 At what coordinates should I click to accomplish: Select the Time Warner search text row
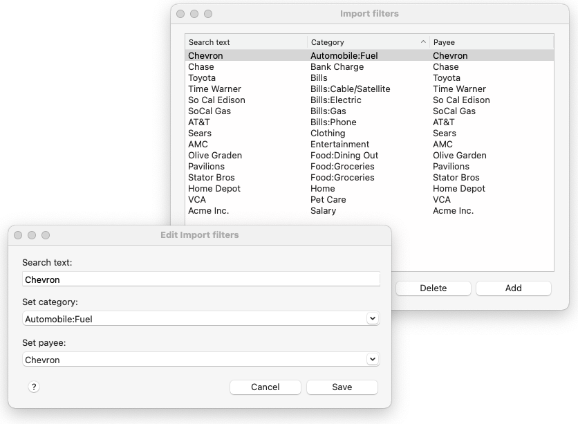point(214,89)
